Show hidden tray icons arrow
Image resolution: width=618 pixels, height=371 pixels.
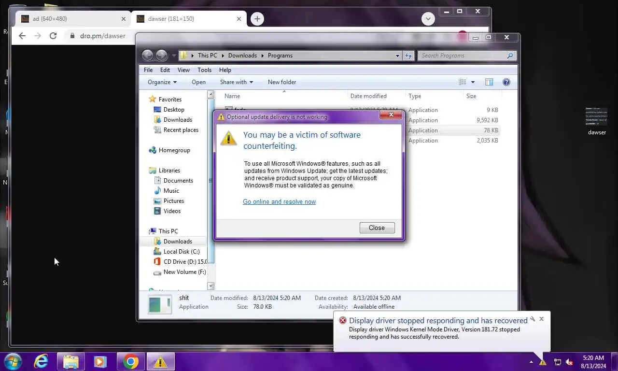(x=531, y=362)
